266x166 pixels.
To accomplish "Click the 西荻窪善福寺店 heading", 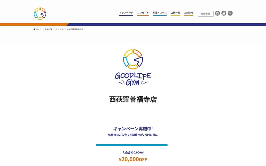I will [x=133, y=99].
